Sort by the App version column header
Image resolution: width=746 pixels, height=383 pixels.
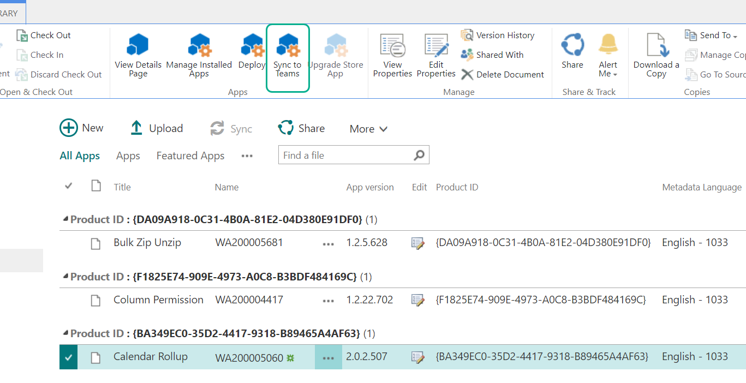pyautogui.click(x=370, y=187)
